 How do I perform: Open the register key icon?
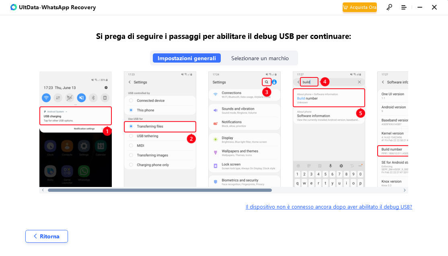[389, 7]
